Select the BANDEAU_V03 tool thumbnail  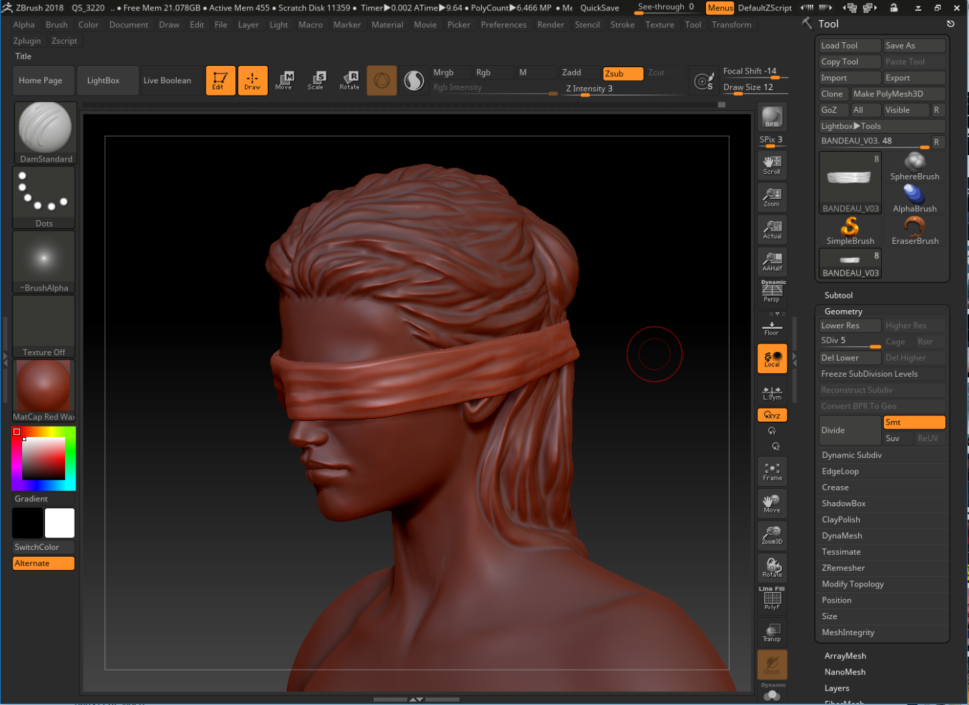click(850, 183)
